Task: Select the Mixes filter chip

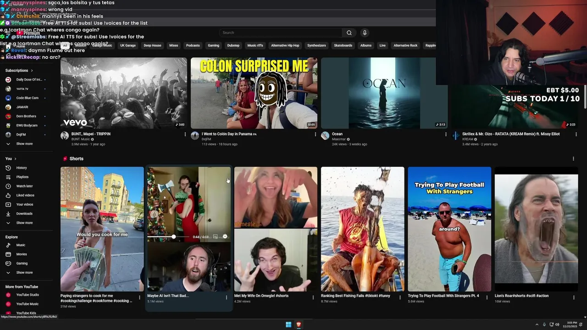Action: point(173,45)
